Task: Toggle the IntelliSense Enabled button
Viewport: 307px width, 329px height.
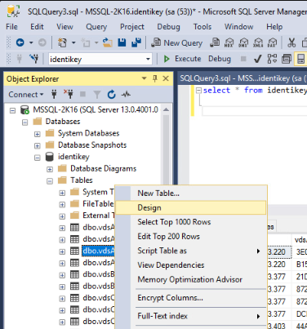Action: point(300,59)
